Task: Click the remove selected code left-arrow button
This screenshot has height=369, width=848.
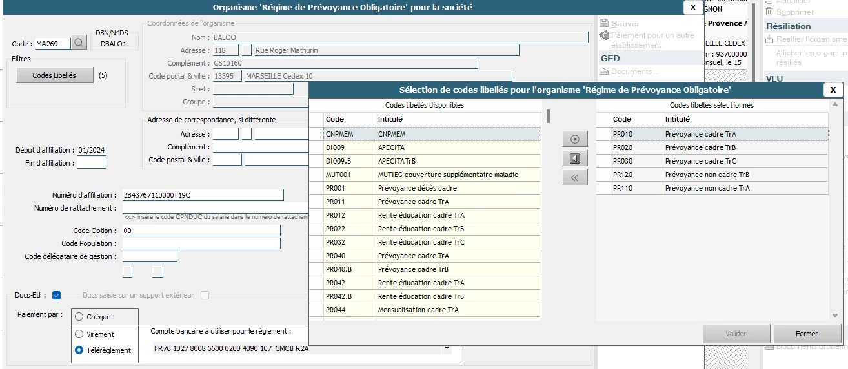Action: (574, 158)
